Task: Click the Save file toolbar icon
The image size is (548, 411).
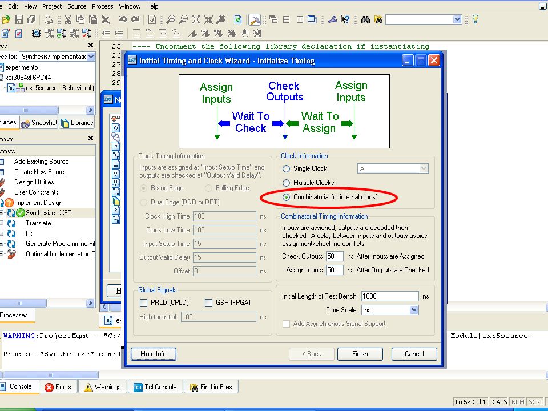Action: tap(19, 19)
